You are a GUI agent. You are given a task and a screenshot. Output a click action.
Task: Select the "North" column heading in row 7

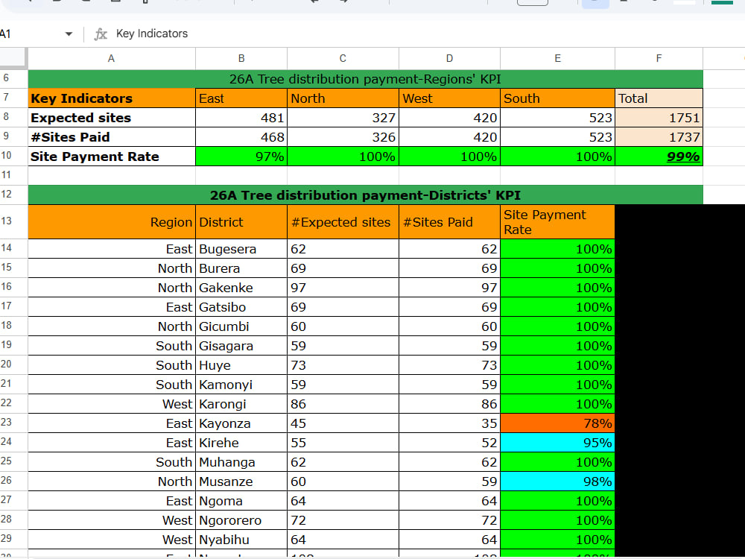click(x=343, y=98)
